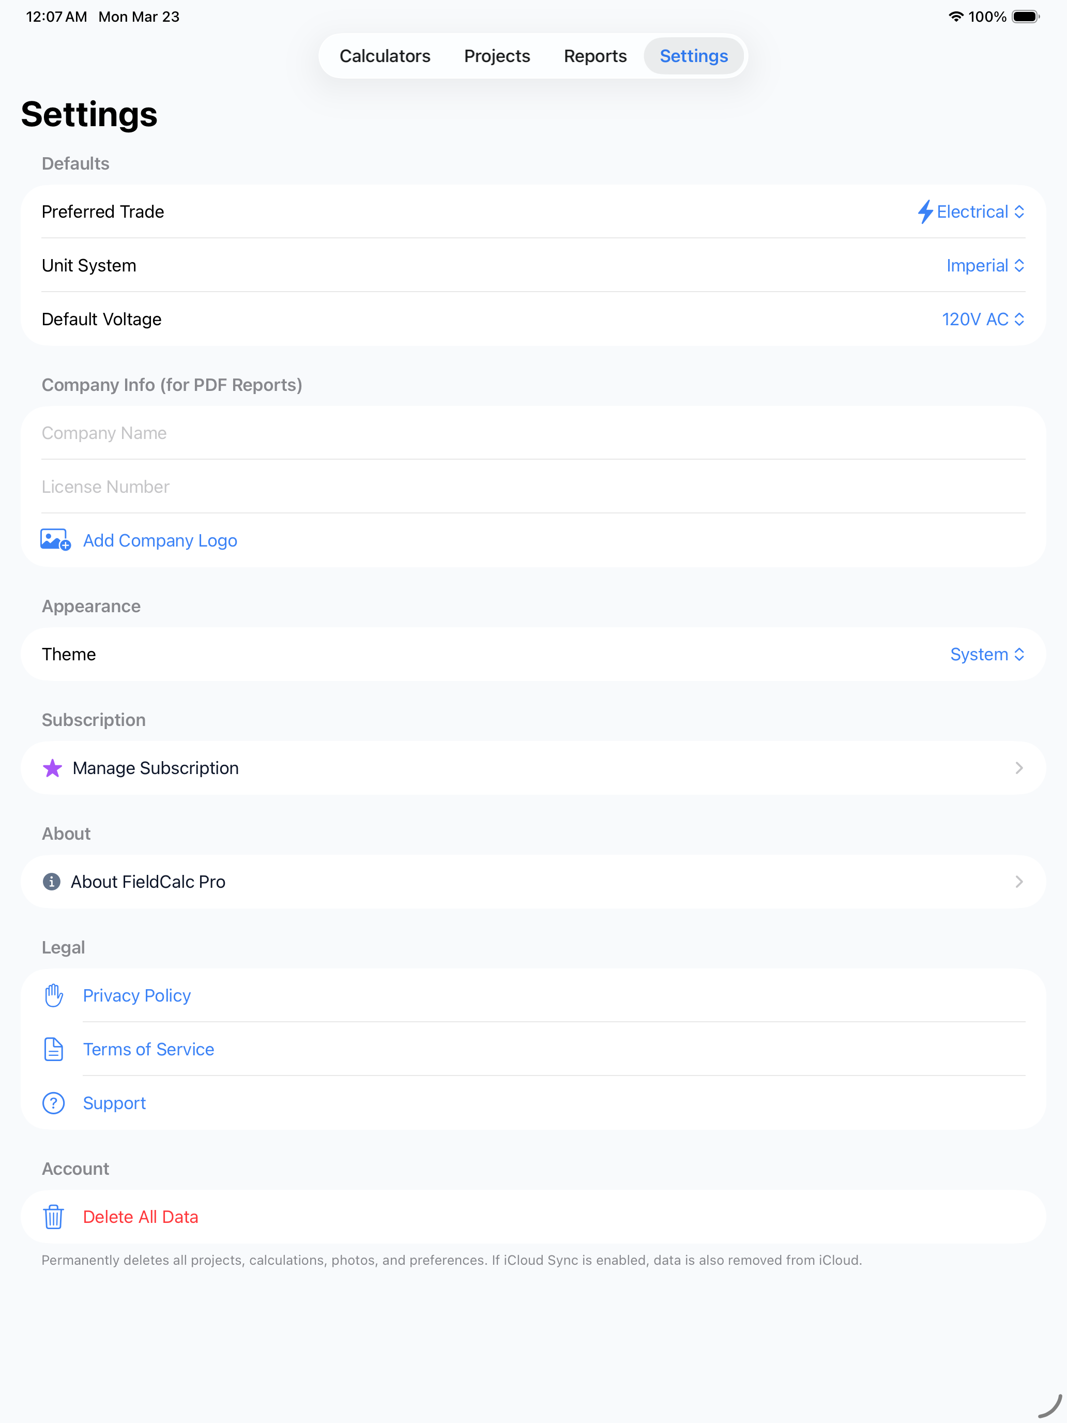
Task: Switch to the Calculators tab
Action: point(385,56)
